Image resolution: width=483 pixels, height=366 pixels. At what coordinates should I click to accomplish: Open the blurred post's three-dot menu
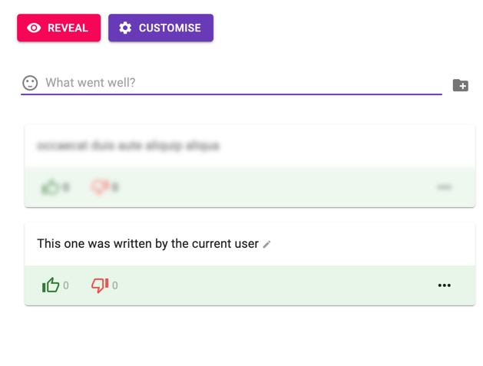click(444, 187)
